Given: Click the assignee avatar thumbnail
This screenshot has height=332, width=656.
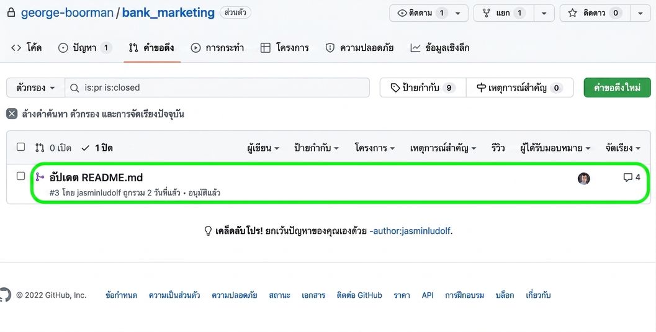Looking at the screenshot, I should click(x=583, y=179).
